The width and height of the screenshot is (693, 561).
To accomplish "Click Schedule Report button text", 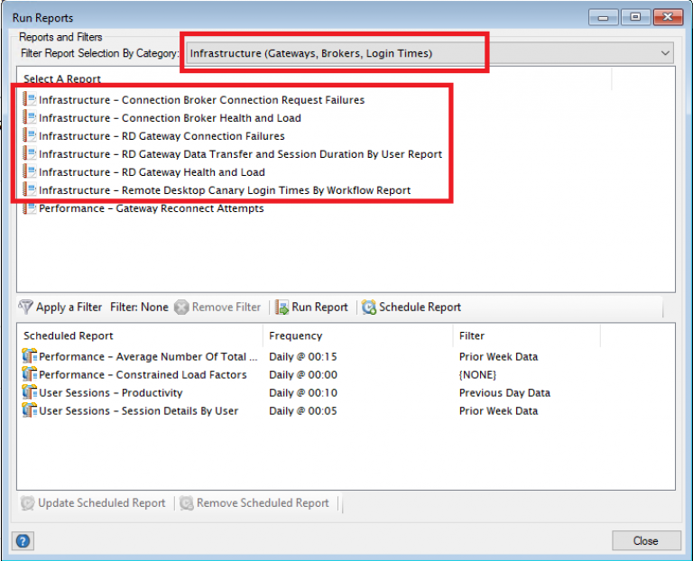I will pos(420,307).
